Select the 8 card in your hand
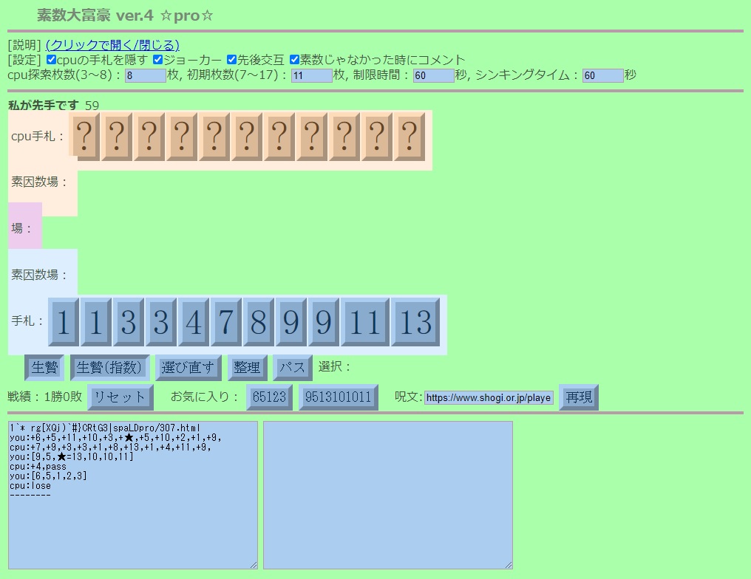The height and width of the screenshot is (579, 751). [258, 321]
